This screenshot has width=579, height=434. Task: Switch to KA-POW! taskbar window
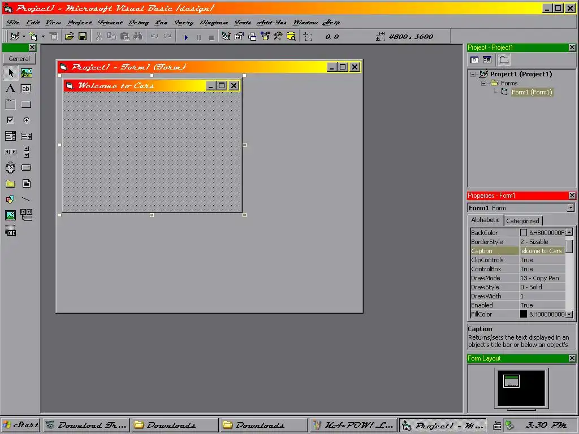coord(353,425)
